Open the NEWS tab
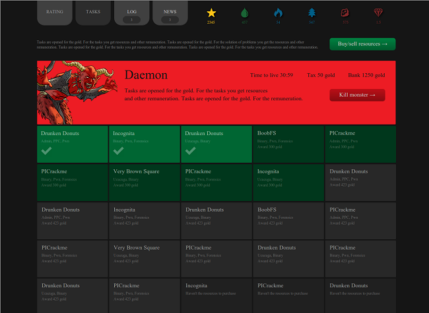This screenshot has width=429, height=313. (x=170, y=13)
